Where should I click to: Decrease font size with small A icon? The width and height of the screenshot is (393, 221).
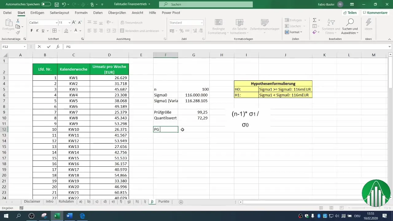point(80,23)
